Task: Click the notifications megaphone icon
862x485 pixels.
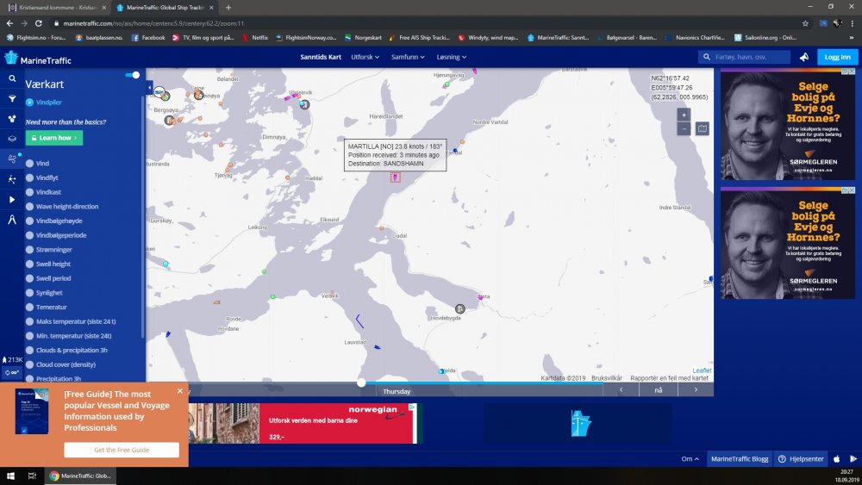Action: tap(803, 57)
